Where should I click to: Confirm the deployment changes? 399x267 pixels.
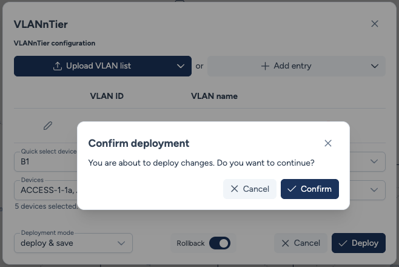tap(310, 189)
